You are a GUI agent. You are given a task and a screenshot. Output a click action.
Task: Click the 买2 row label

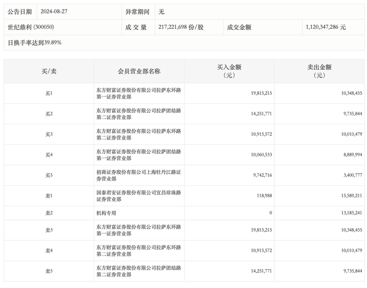coord(49,114)
